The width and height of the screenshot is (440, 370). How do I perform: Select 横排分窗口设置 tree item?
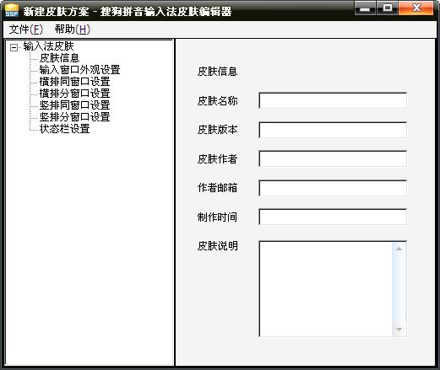coord(74,94)
